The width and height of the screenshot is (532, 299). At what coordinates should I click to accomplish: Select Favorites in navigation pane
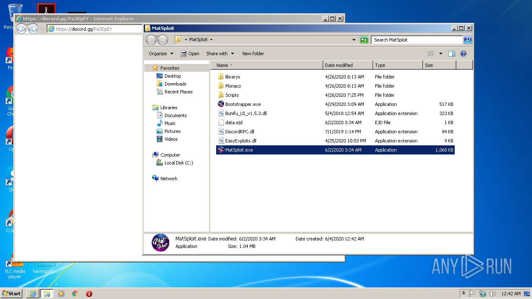tap(170, 68)
